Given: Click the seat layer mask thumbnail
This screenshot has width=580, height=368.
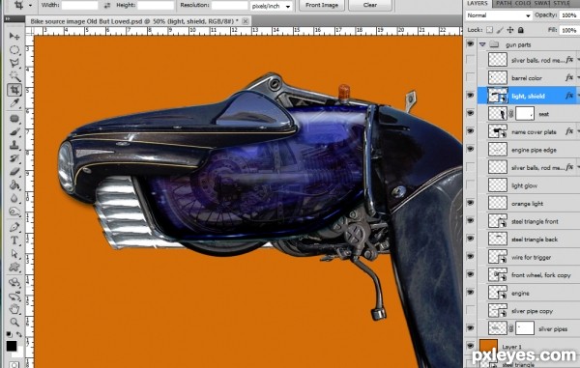Looking at the screenshot, I should point(525,113).
